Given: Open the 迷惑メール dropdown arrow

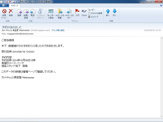Looking at the screenshot, I should [7, 18].
